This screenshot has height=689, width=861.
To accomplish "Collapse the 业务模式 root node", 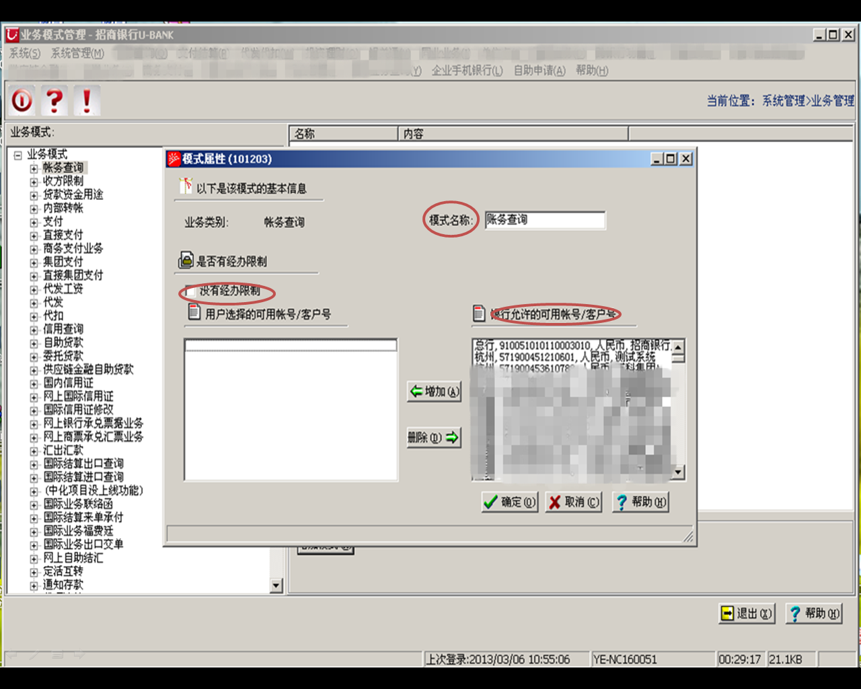I will tap(18, 155).
